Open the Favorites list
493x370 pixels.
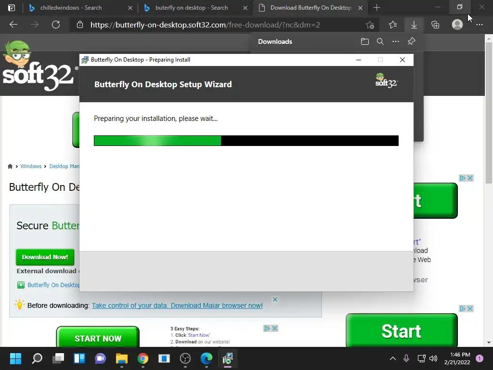coord(393,25)
